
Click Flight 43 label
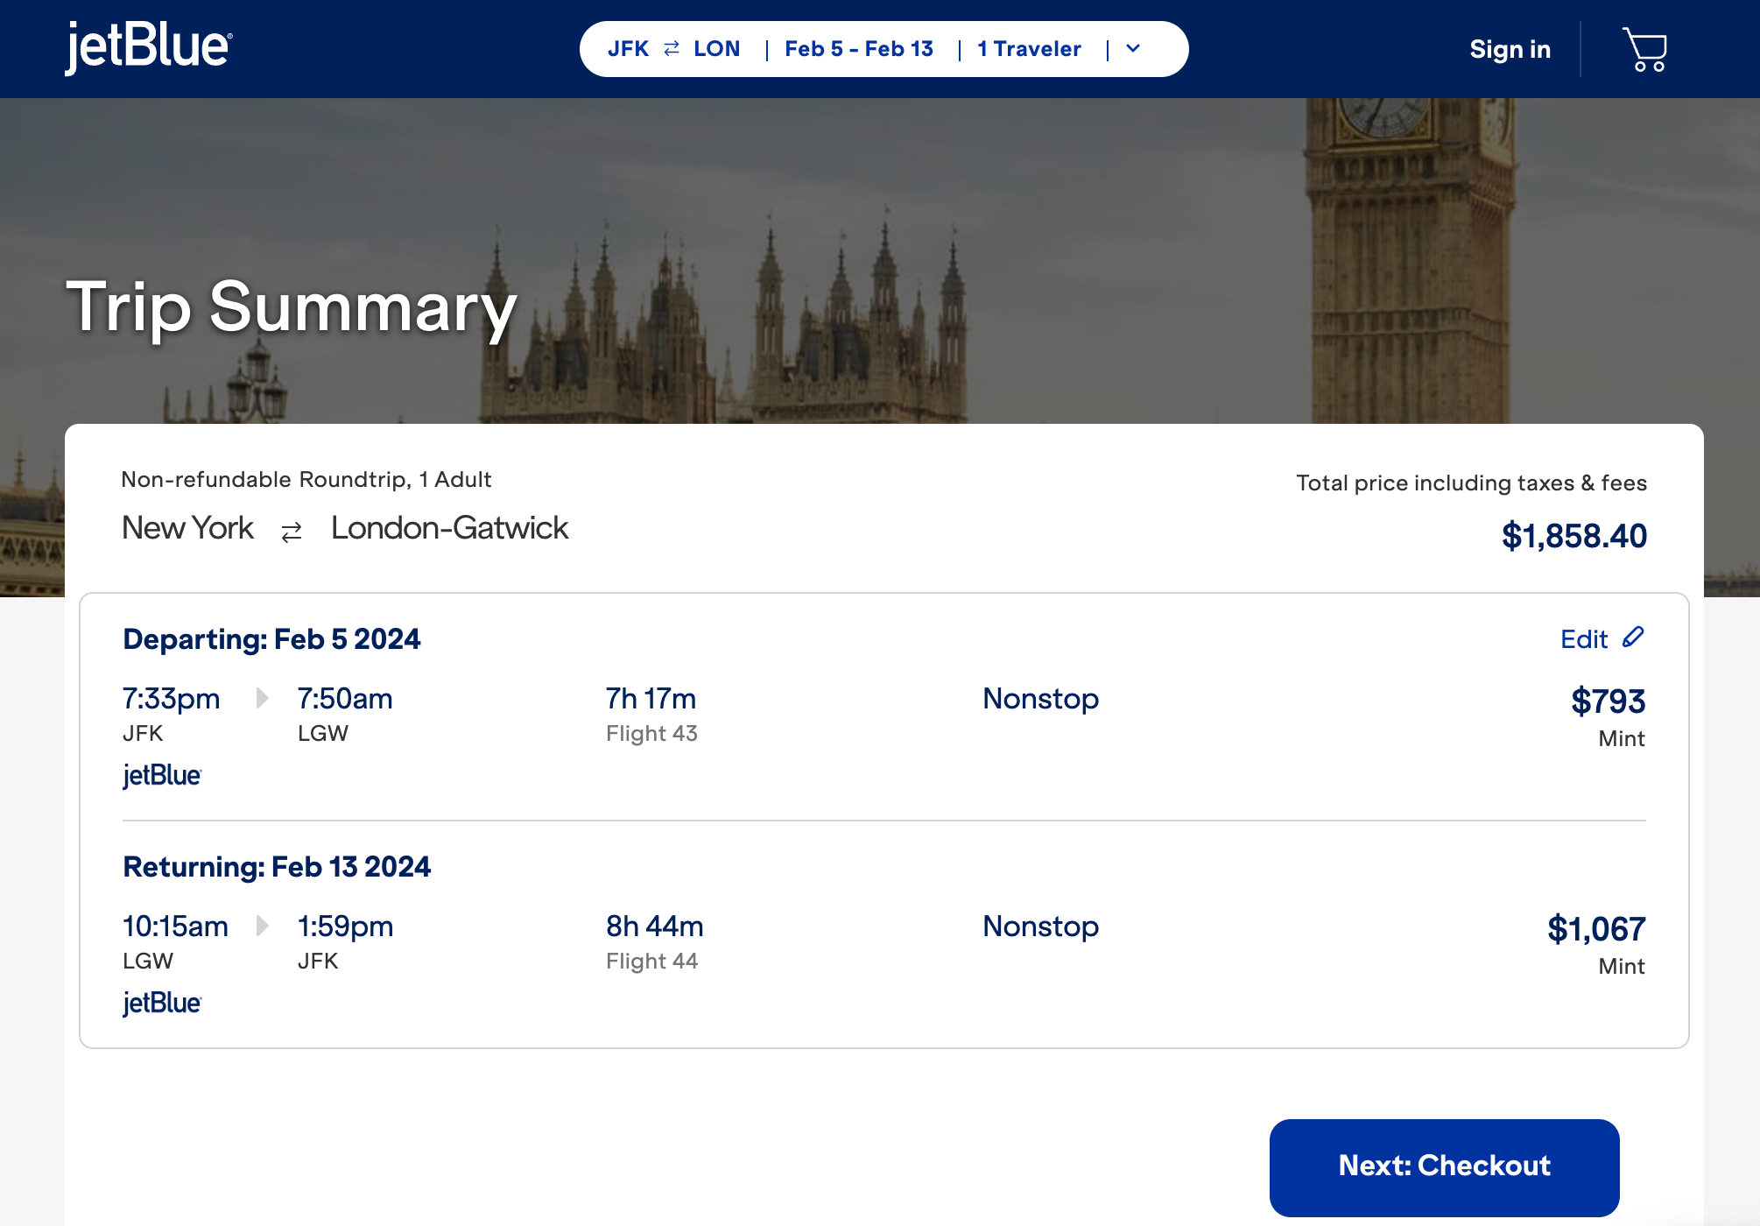click(651, 734)
